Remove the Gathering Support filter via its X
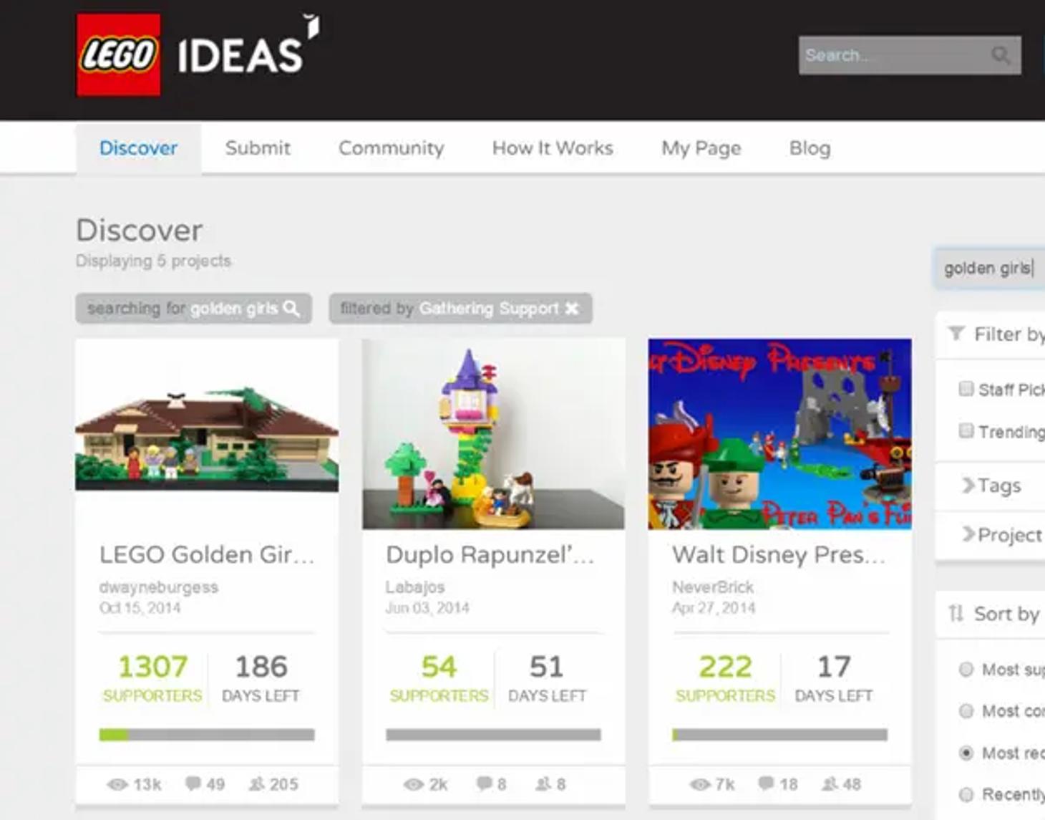Screen dimensions: 1045x820 [x=572, y=309]
